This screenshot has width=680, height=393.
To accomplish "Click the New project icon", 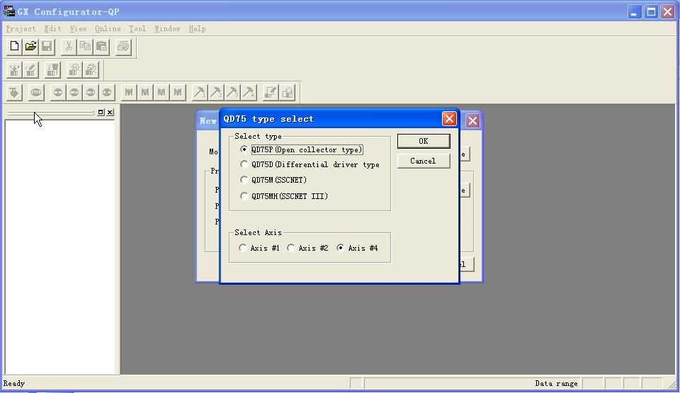I will (14, 47).
